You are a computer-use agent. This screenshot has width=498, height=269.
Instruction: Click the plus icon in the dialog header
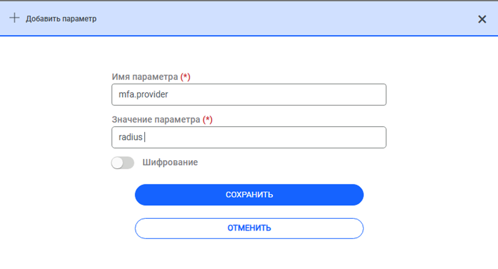tap(15, 18)
